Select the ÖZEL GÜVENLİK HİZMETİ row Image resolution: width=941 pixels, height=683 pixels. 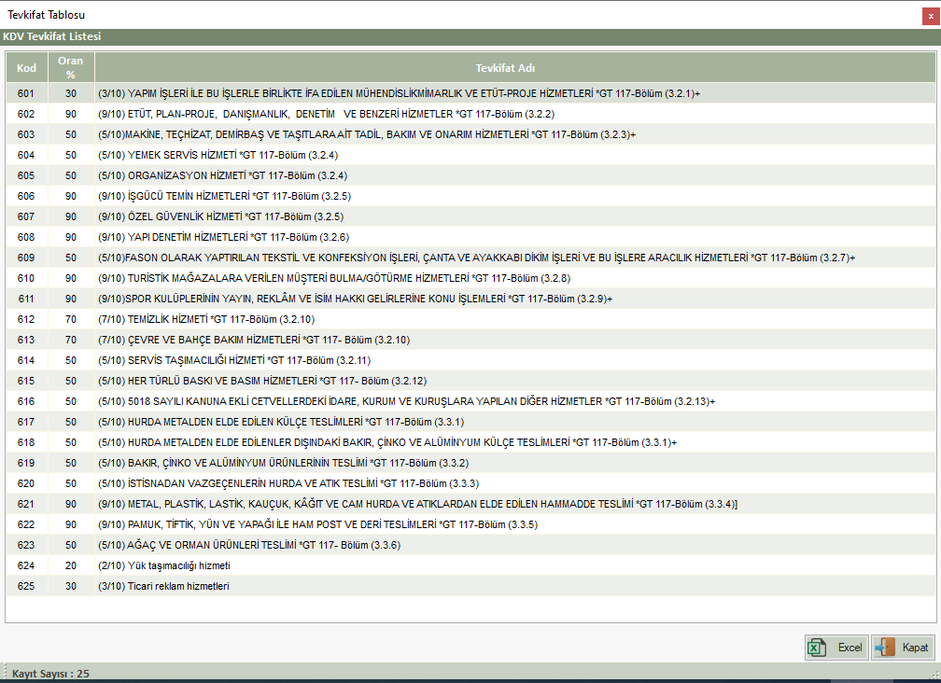pos(471,216)
